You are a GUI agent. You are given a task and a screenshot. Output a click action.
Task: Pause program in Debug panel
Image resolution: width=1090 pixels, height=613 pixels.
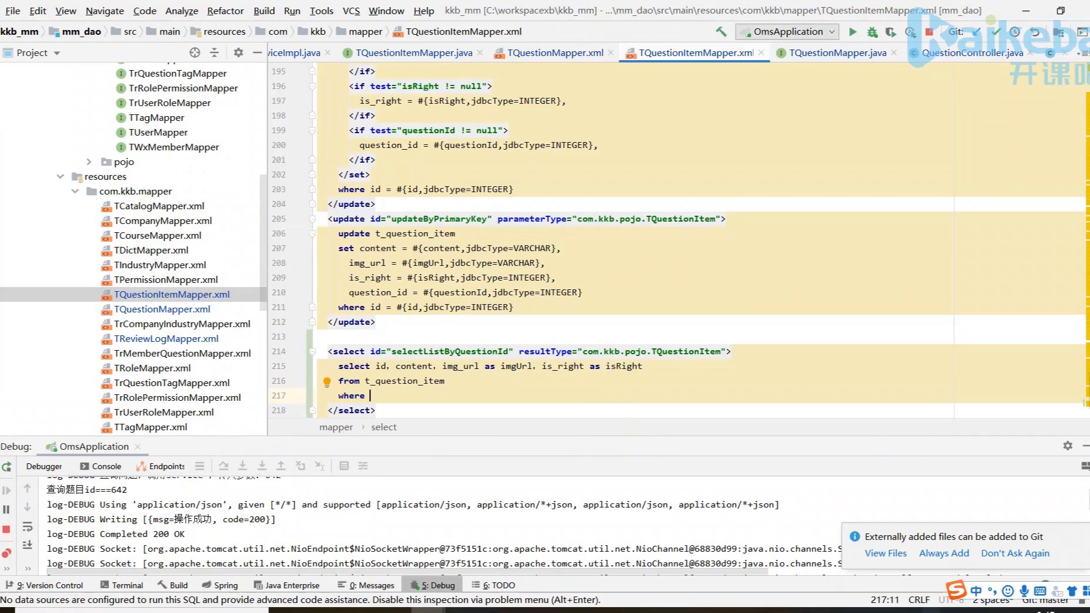(6, 509)
